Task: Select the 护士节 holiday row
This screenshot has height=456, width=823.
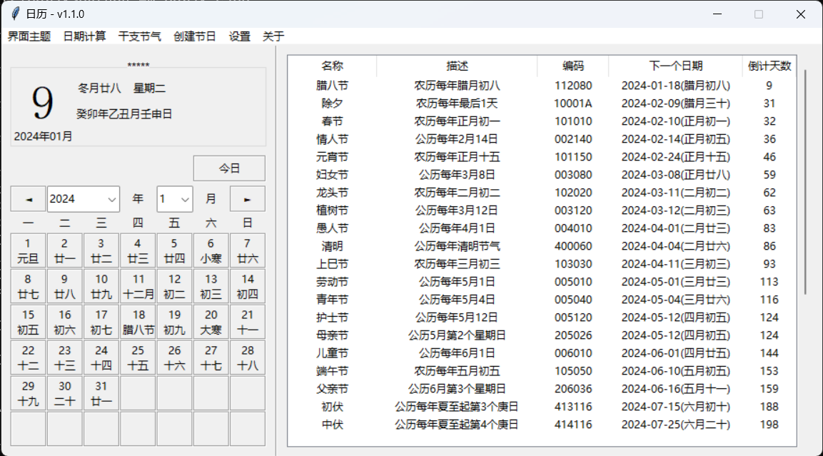Action: [542, 318]
